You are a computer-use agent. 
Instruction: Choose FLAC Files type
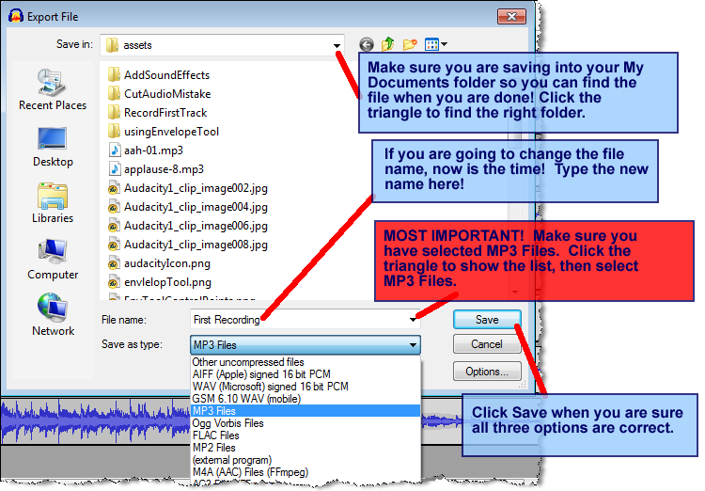tap(305, 436)
